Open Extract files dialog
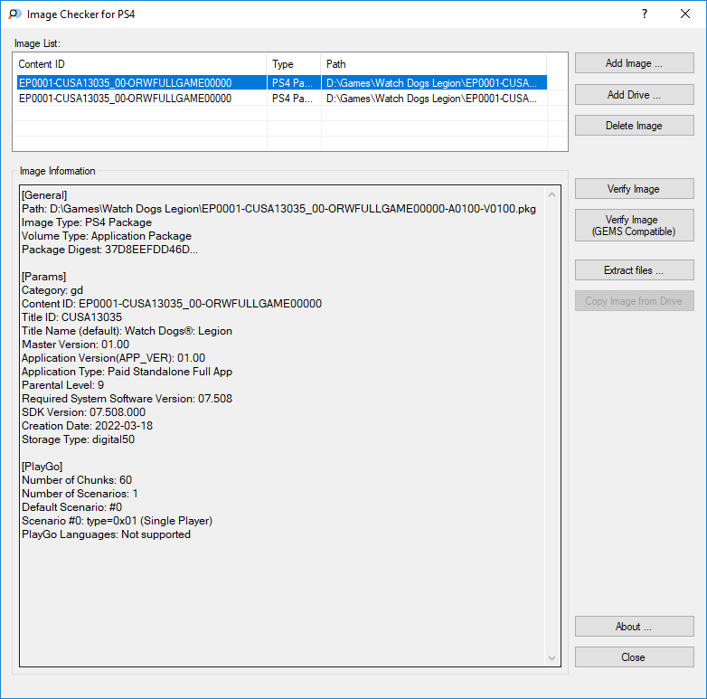 (634, 269)
